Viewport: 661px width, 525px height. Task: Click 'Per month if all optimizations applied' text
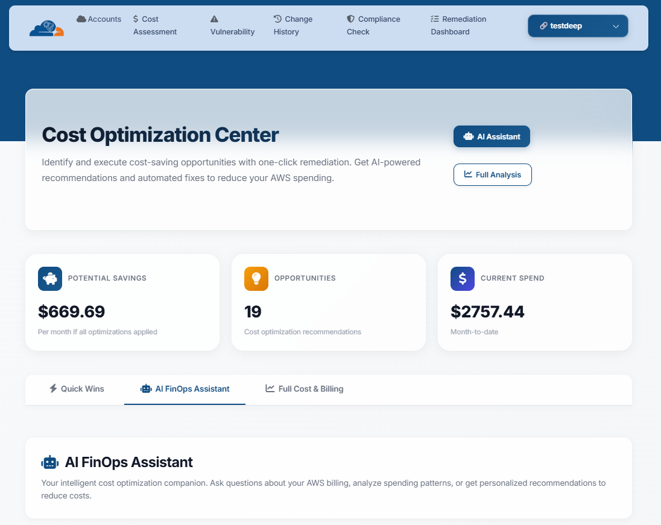(x=97, y=332)
